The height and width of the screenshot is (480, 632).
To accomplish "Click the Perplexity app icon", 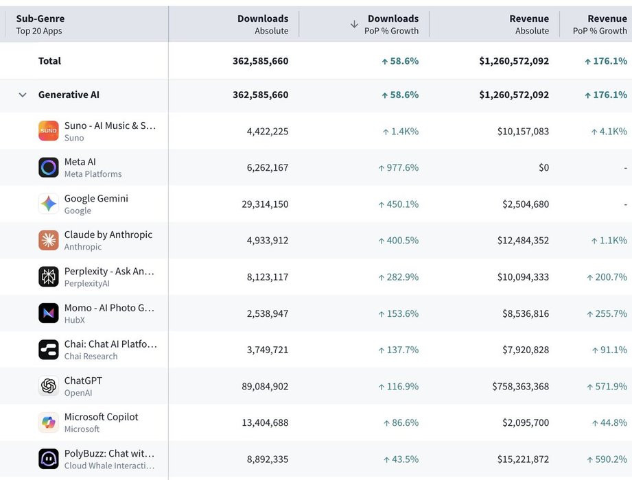I will point(49,276).
